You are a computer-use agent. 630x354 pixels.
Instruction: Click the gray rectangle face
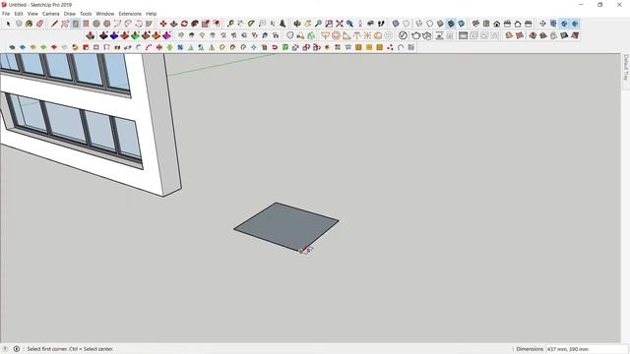pos(286,226)
